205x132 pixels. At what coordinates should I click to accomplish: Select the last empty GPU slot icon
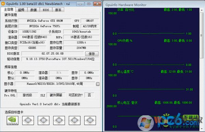click(x=90, y=120)
